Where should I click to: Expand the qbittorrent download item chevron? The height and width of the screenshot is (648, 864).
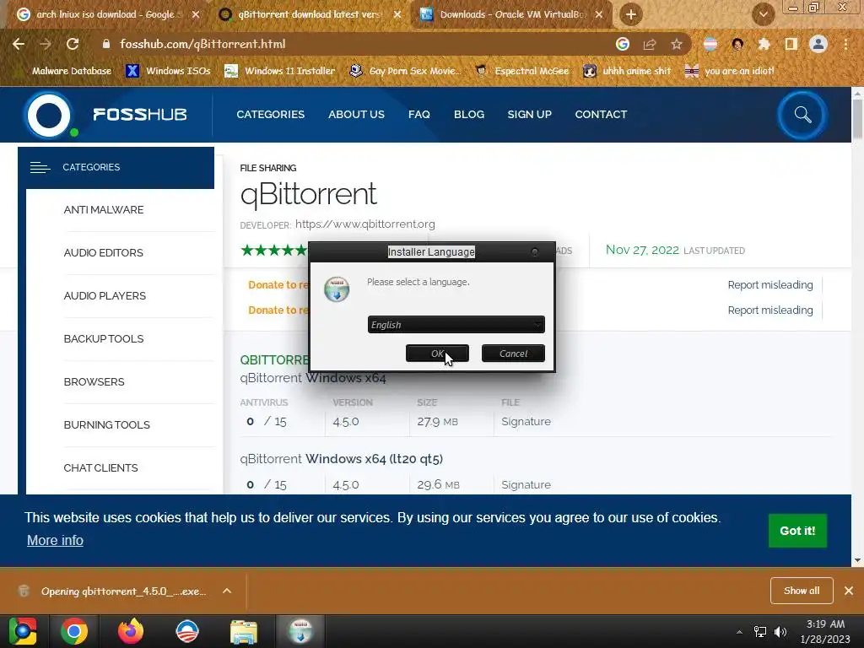coord(226,591)
